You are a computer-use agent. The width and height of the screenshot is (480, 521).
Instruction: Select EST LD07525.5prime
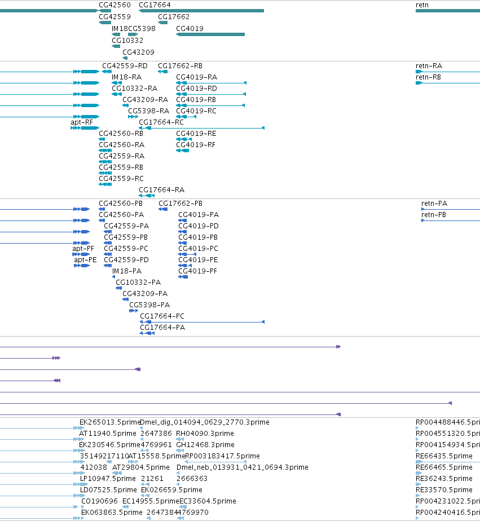[108, 490]
